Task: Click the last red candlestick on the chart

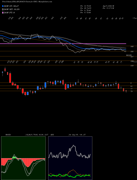Action: click(x=126, y=91)
